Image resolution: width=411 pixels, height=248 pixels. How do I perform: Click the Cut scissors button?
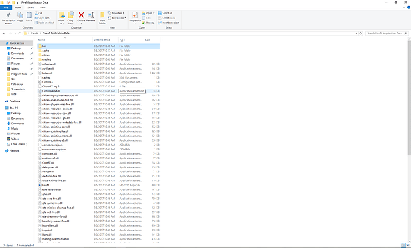39,13
